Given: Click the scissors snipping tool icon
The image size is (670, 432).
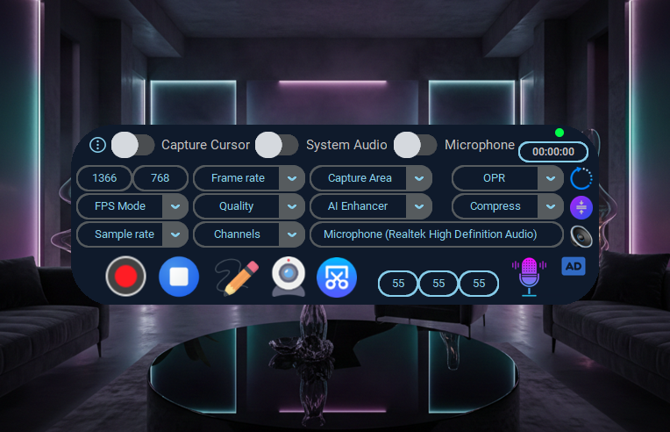Looking at the screenshot, I should 337,277.
